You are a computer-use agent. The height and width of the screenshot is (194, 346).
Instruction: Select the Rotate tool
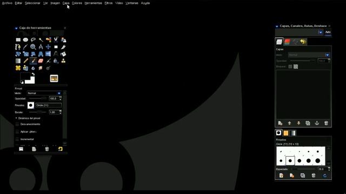point(18,54)
